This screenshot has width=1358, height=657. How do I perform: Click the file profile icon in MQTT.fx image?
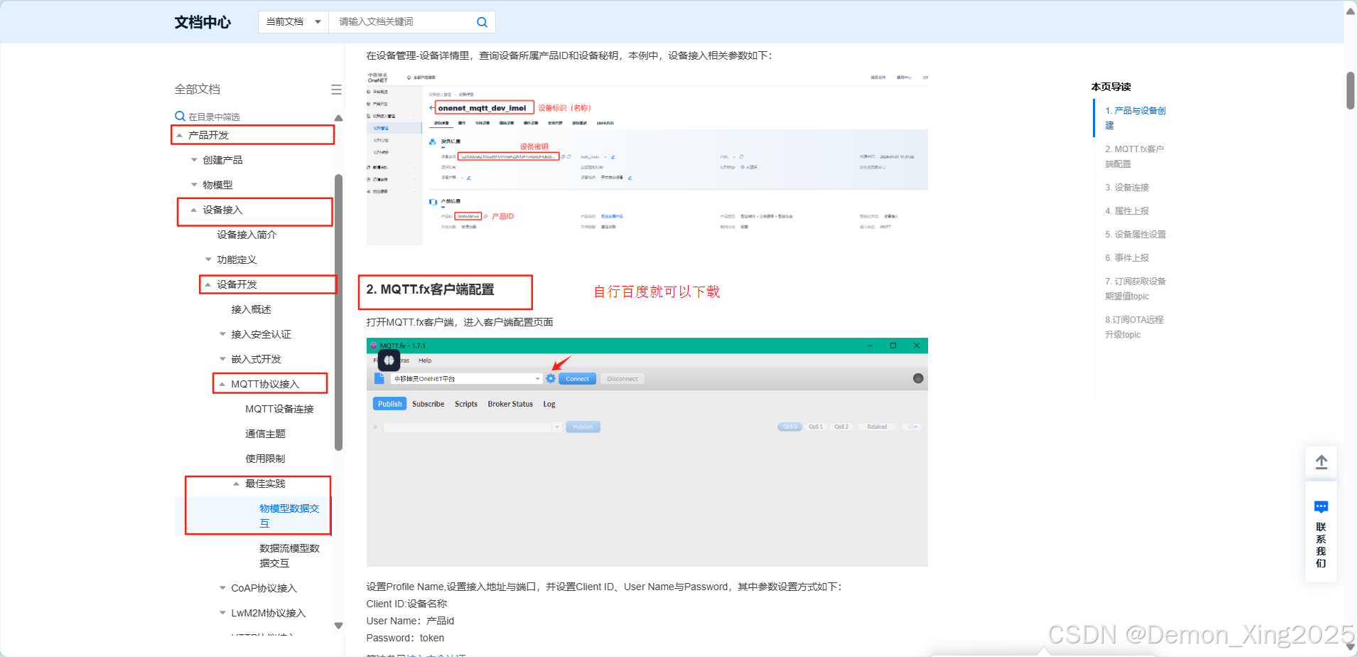click(x=379, y=378)
